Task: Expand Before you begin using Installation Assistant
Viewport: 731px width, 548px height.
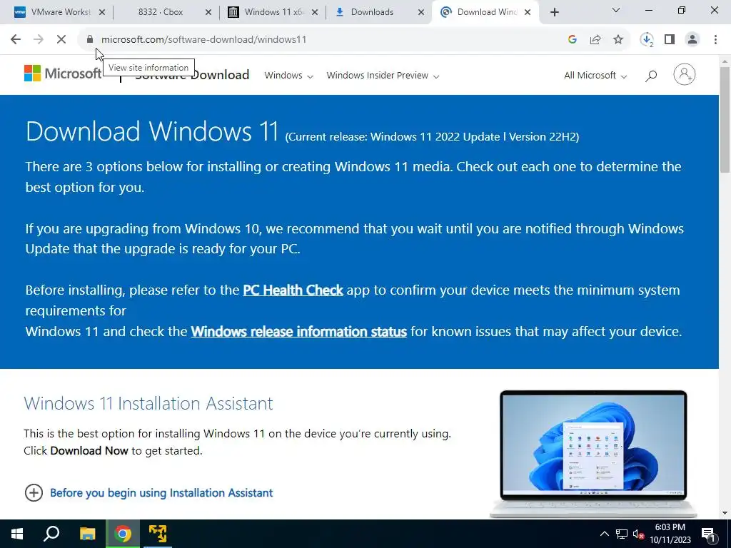Action: (x=148, y=492)
